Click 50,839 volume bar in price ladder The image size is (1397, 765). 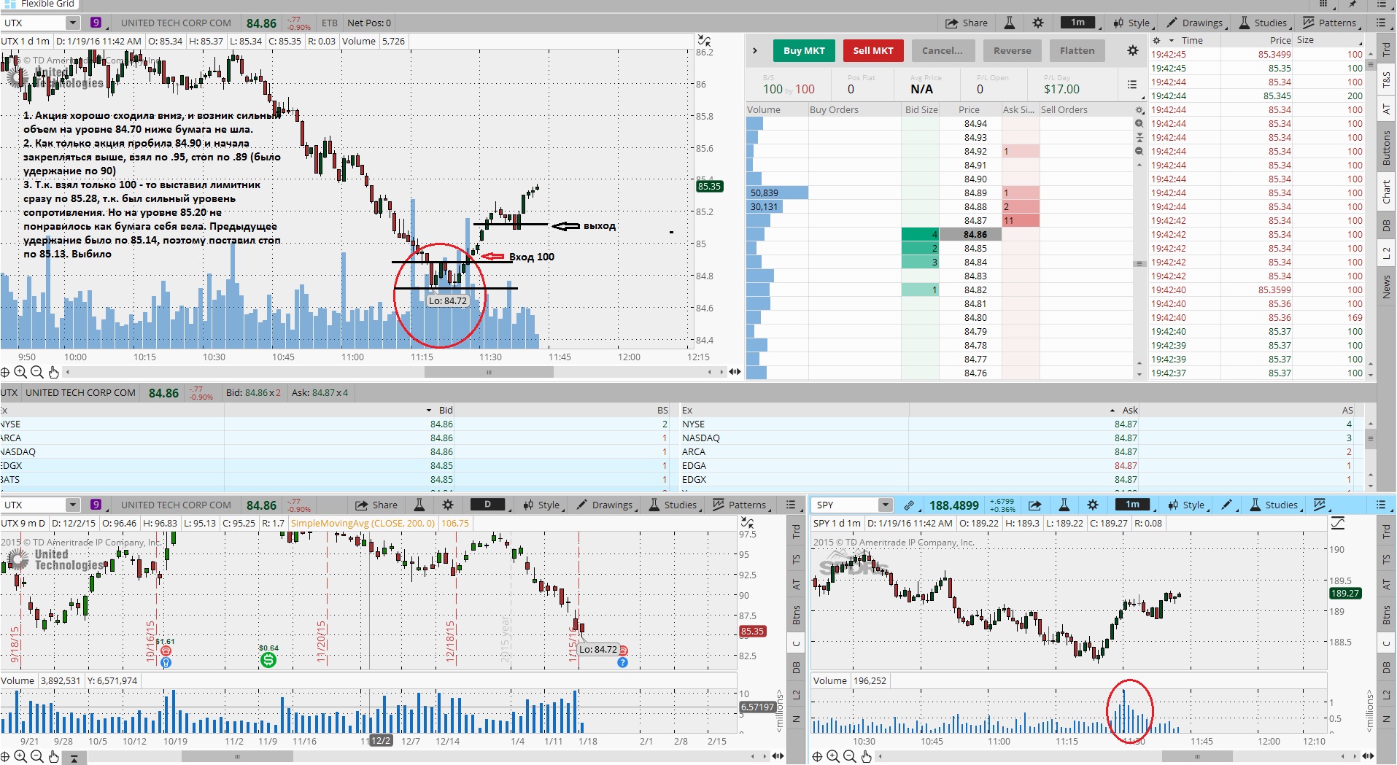coord(777,193)
